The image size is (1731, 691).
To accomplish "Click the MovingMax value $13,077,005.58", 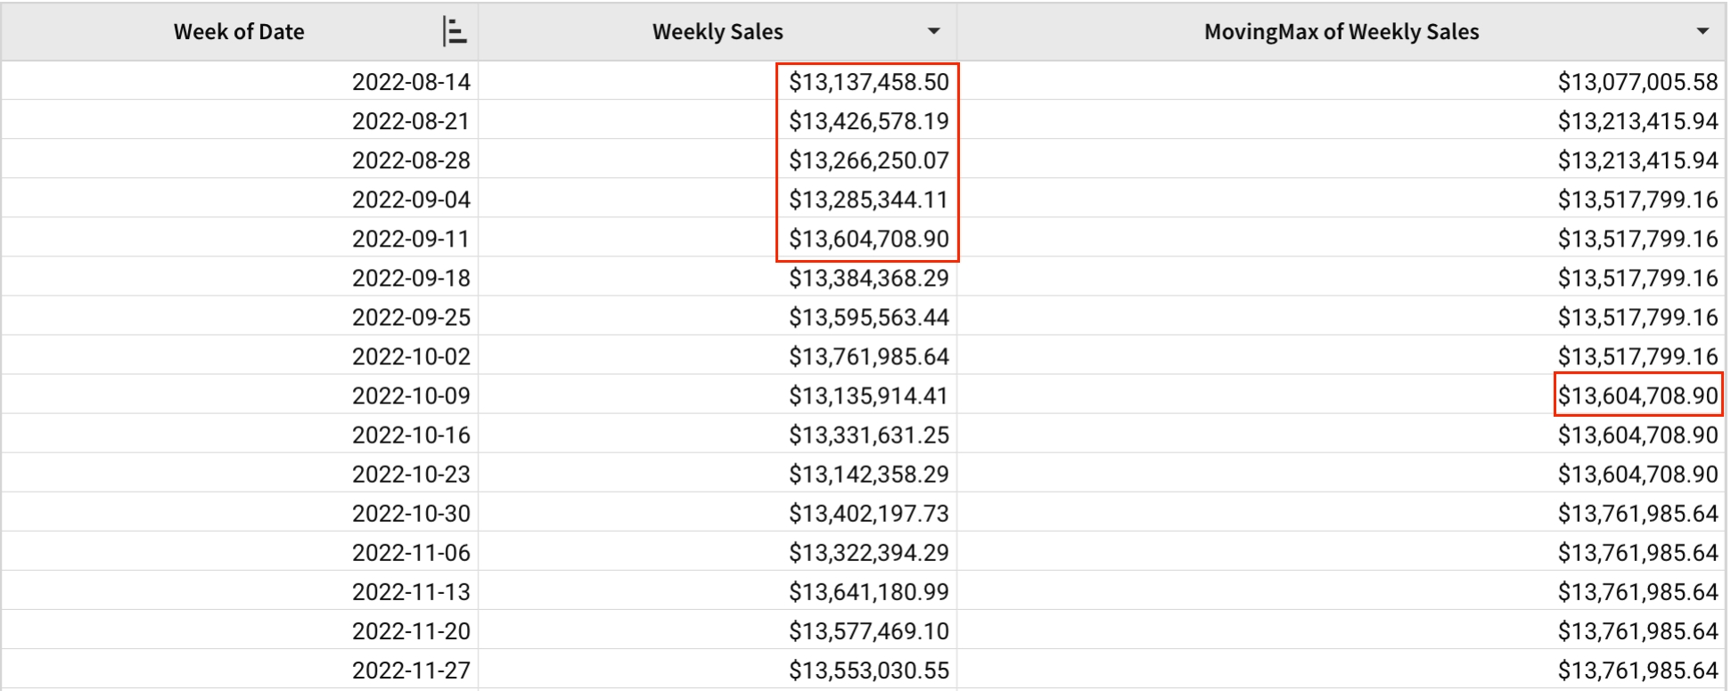I will tap(1637, 82).
